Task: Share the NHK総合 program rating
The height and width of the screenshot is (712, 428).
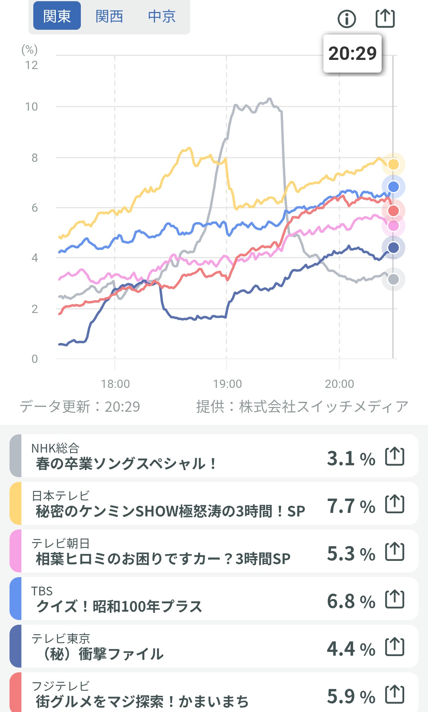Action: pos(395,456)
